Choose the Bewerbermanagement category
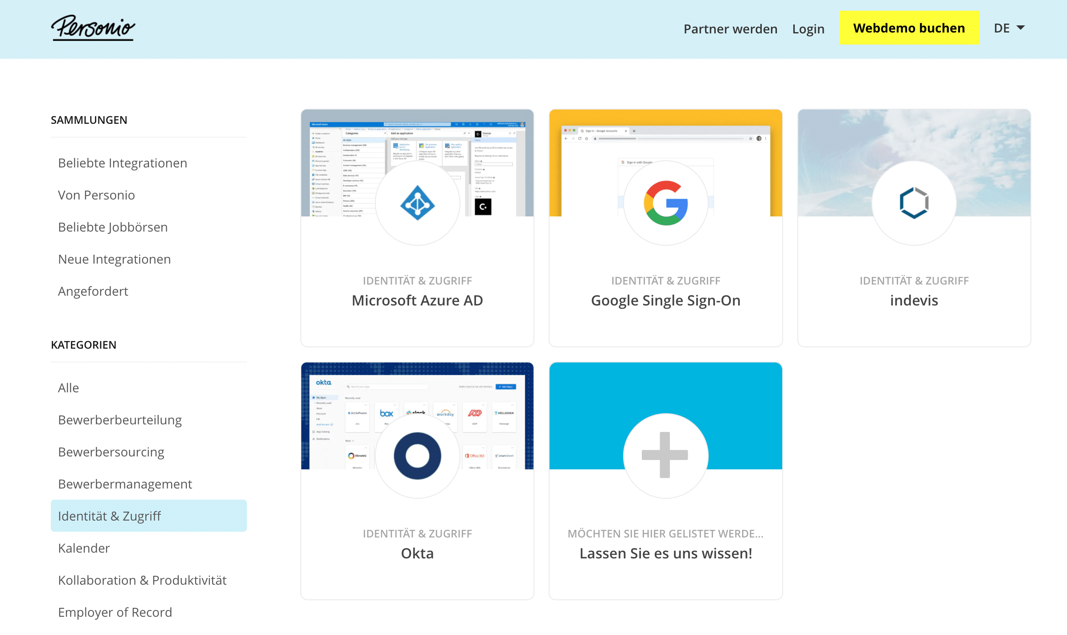 (125, 484)
